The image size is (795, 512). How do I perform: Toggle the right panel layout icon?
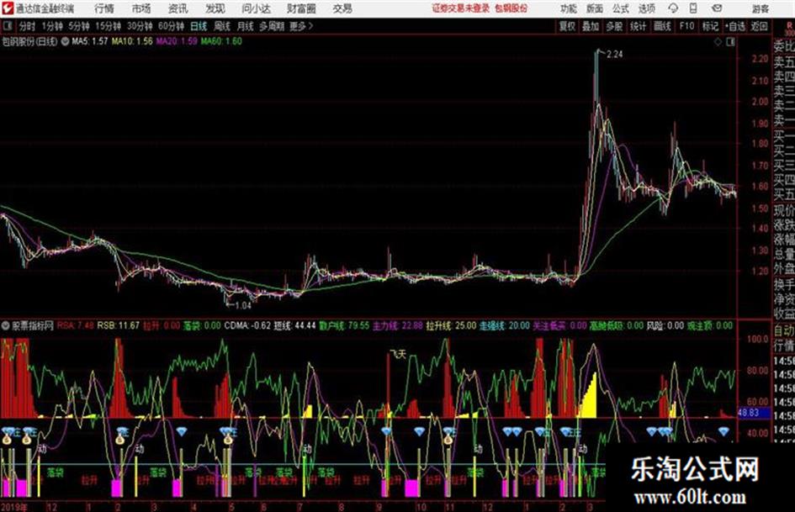(x=730, y=42)
